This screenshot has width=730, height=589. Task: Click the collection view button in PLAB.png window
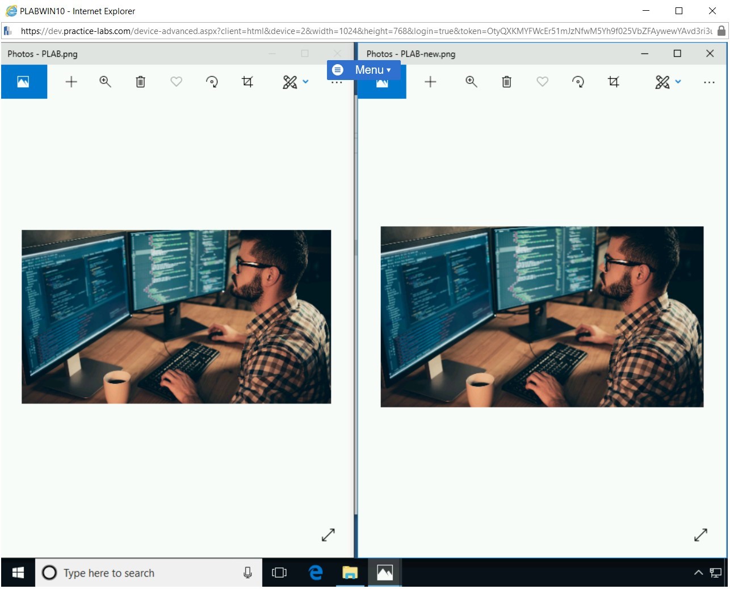click(x=24, y=82)
